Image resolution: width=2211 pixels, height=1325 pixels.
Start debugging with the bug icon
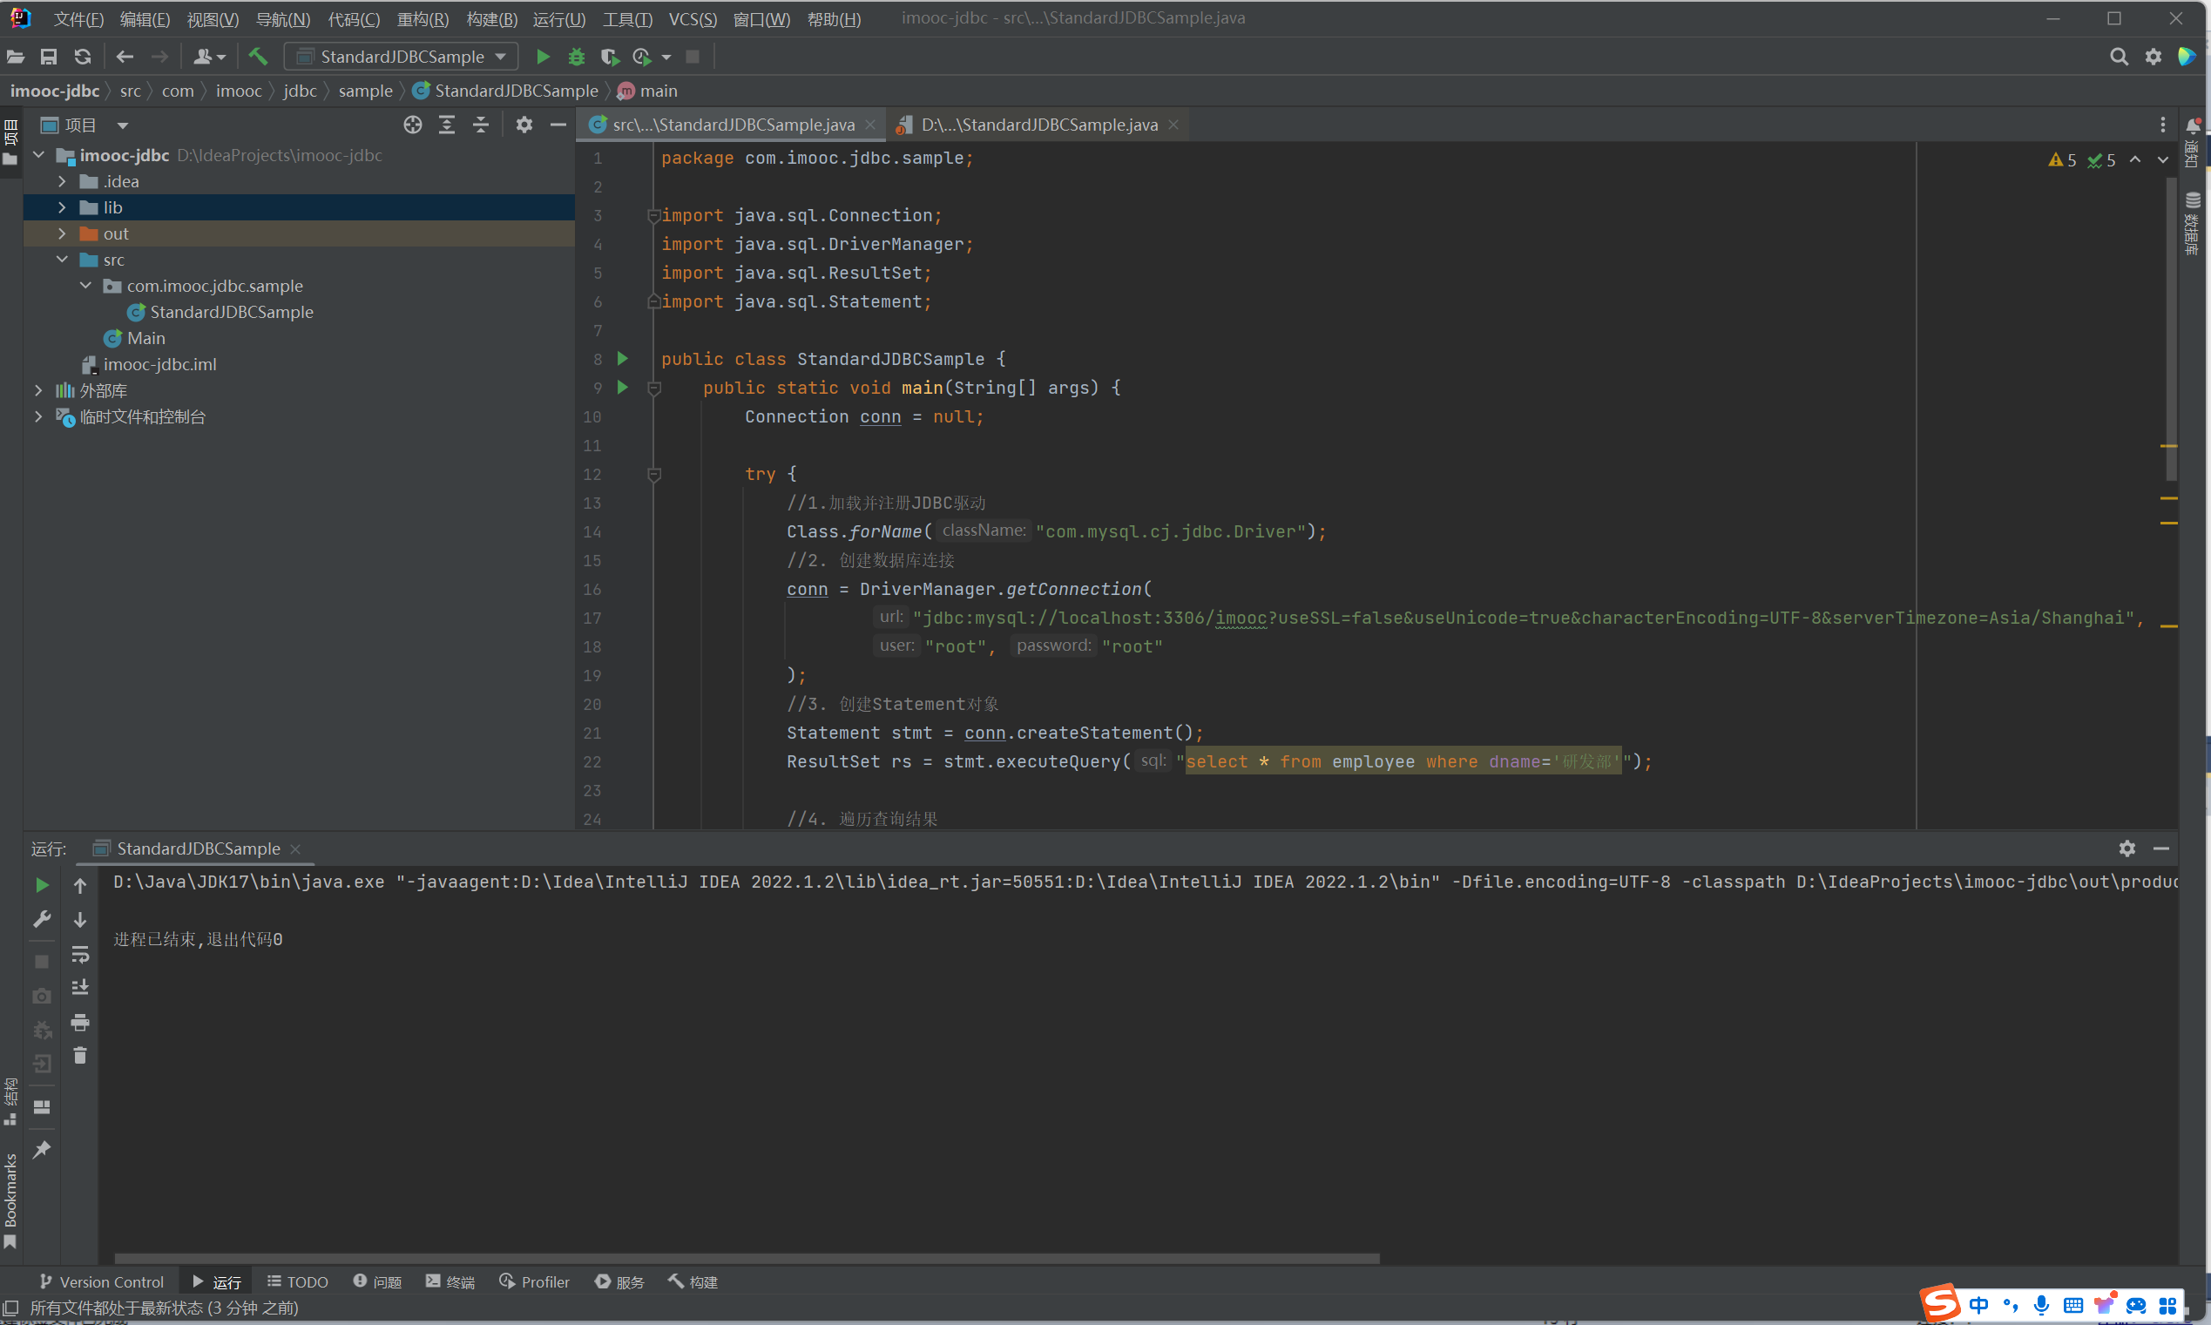tap(577, 57)
